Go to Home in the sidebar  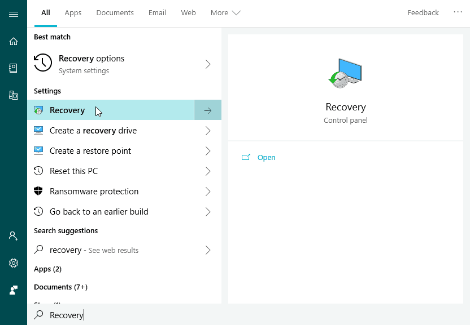pos(14,41)
